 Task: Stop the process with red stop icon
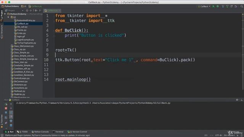point(6,108)
